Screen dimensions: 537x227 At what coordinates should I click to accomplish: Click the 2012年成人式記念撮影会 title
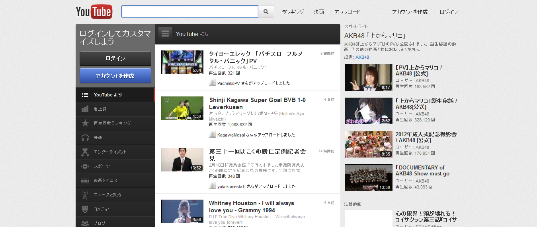point(426,137)
